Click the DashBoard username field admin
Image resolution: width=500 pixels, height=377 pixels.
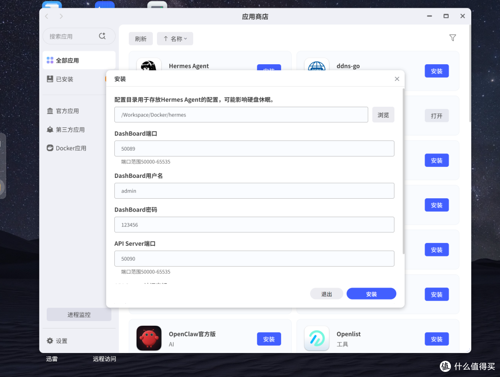click(x=254, y=191)
